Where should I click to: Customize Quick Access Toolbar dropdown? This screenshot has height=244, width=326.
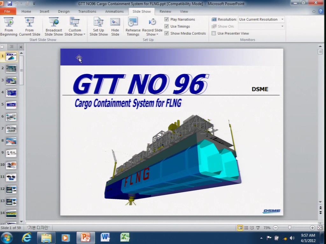34,3
